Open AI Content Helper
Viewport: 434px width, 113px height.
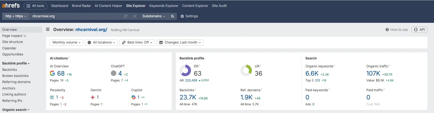(x=109, y=6)
